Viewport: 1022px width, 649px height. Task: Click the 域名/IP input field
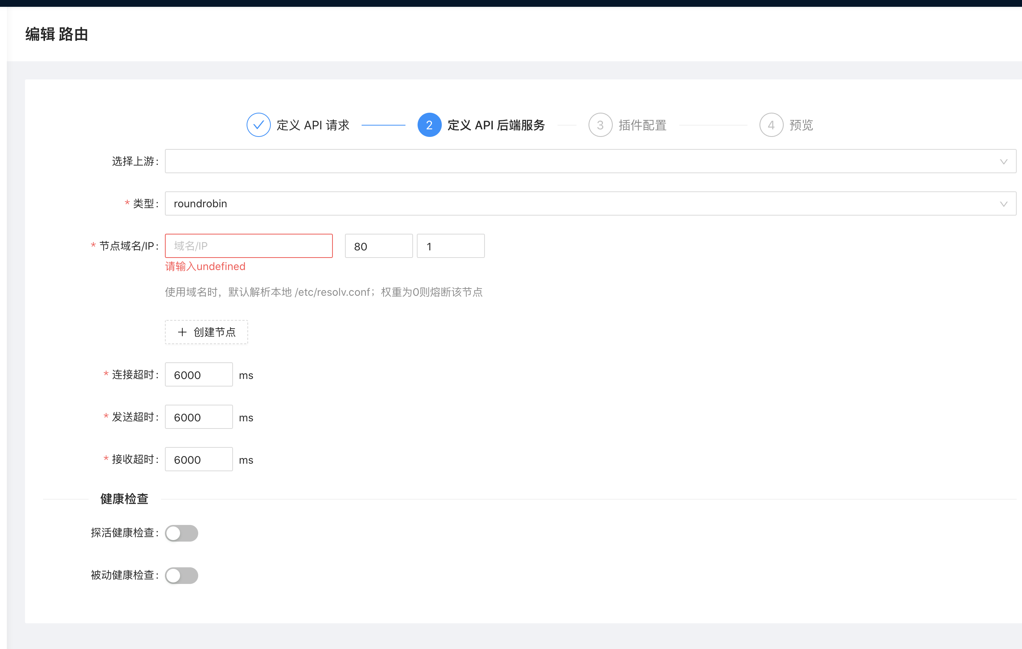(249, 246)
